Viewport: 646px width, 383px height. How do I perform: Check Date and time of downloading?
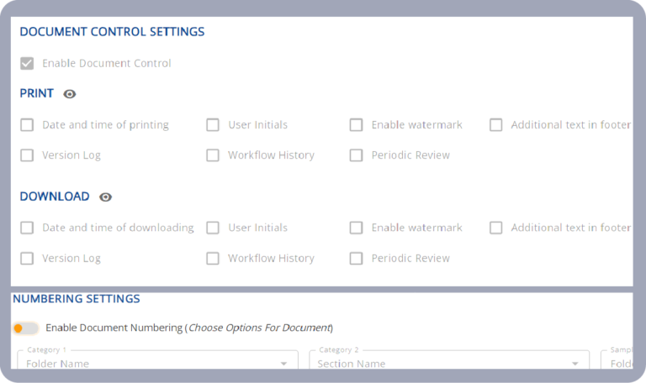(x=27, y=228)
